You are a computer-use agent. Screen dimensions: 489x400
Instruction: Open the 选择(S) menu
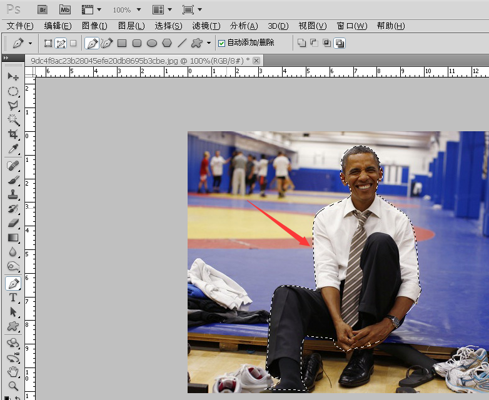click(168, 26)
